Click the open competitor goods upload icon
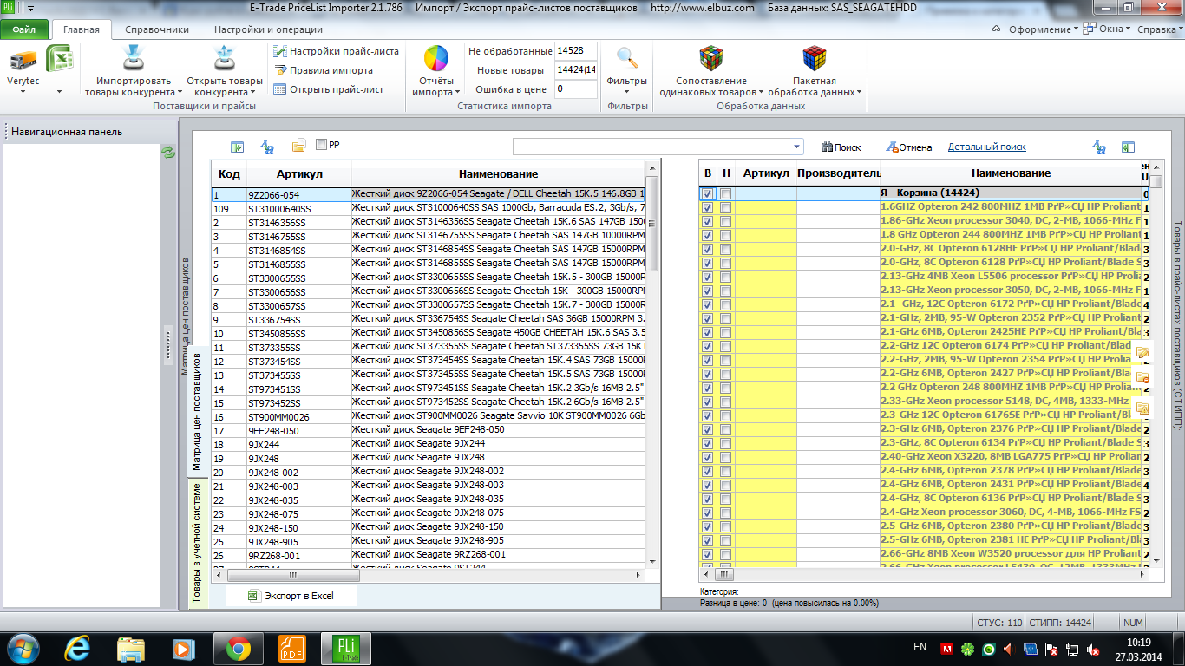1185x666 pixels. (x=224, y=59)
